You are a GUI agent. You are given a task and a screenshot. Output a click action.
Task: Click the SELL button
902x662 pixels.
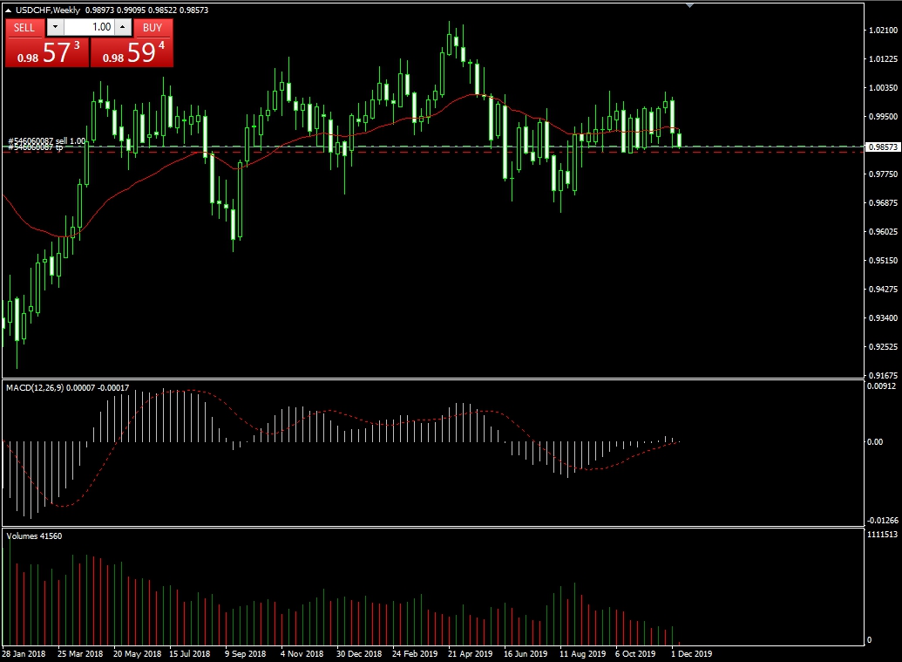(x=24, y=27)
